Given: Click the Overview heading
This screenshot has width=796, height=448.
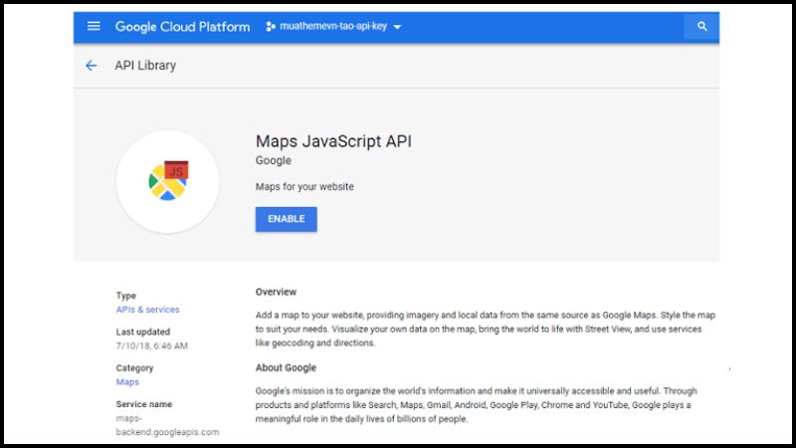Looking at the screenshot, I should pos(276,292).
